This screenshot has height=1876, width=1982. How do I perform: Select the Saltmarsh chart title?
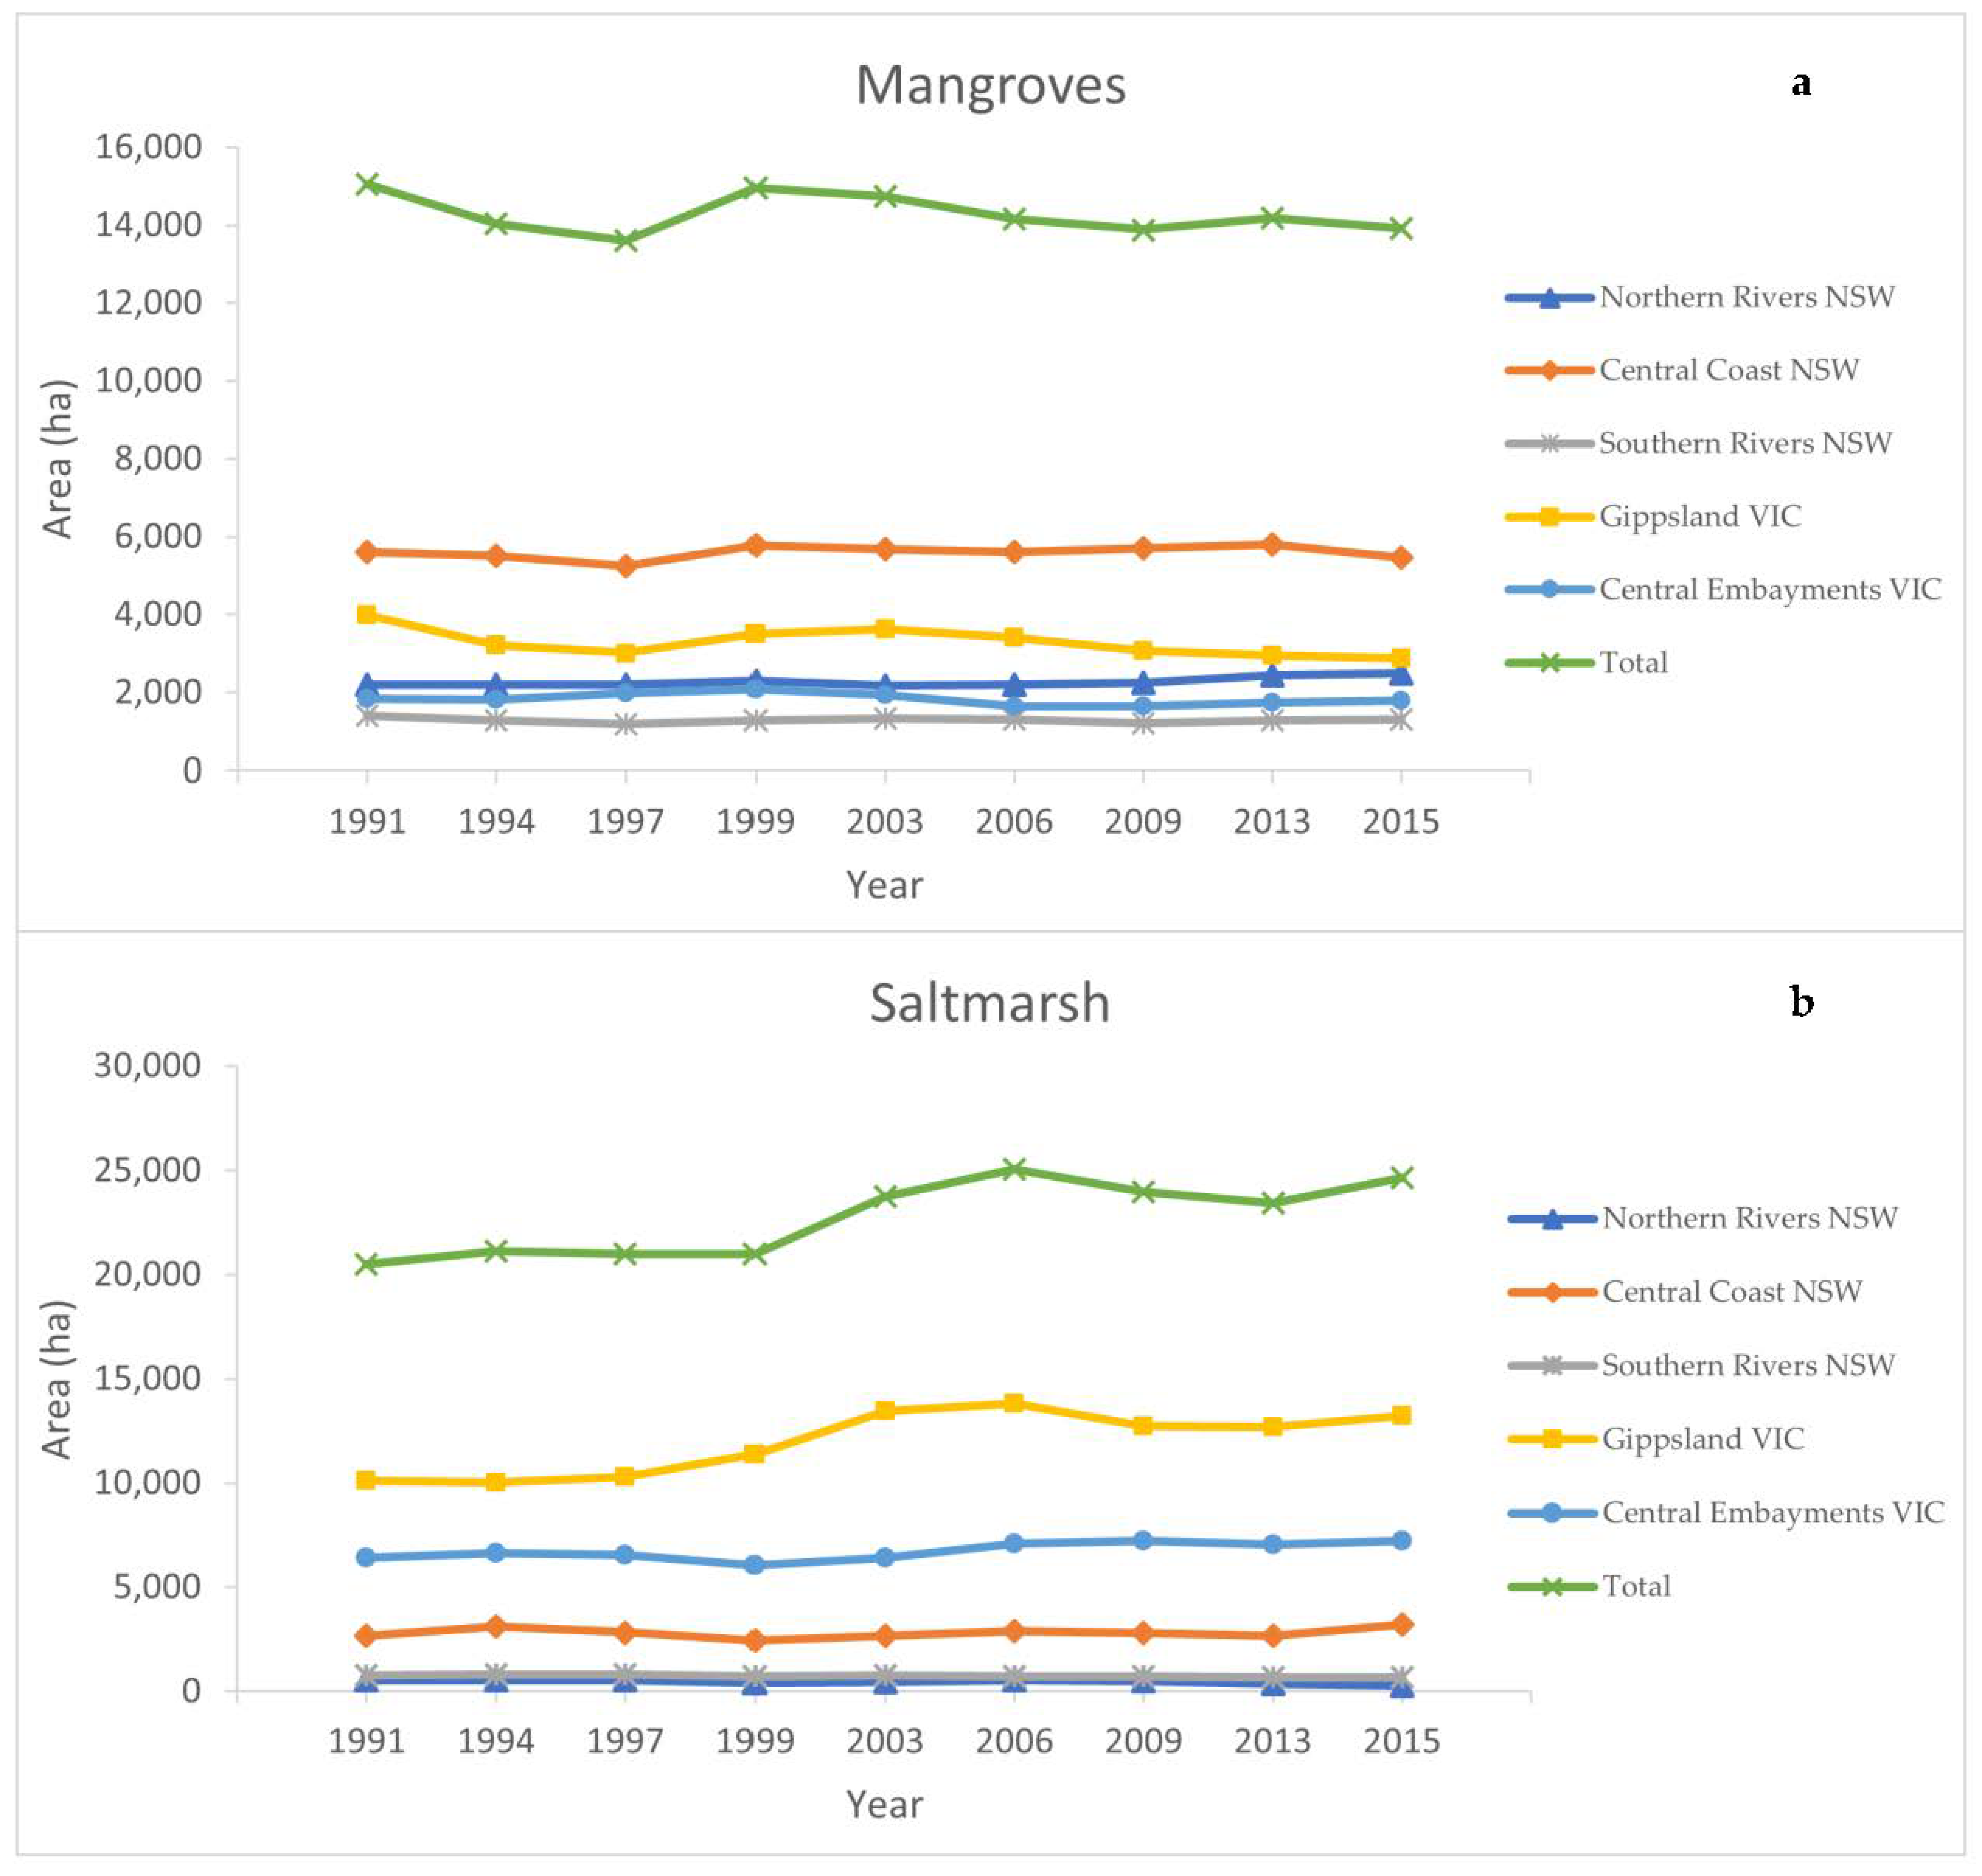[990, 1003]
